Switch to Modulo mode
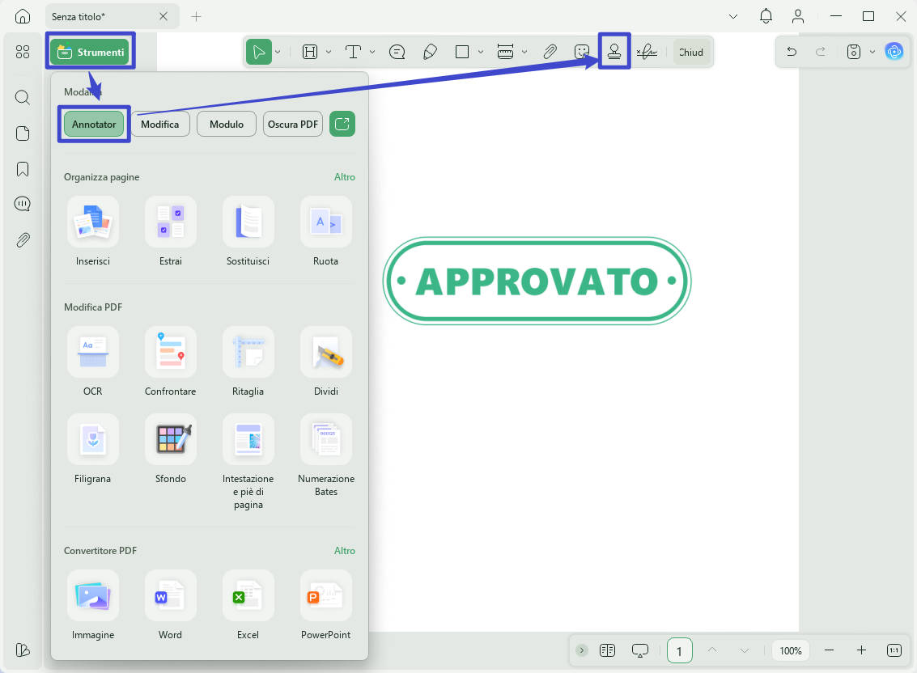Image resolution: width=917 pixels, height=673 pixels. tap(227, 124)
